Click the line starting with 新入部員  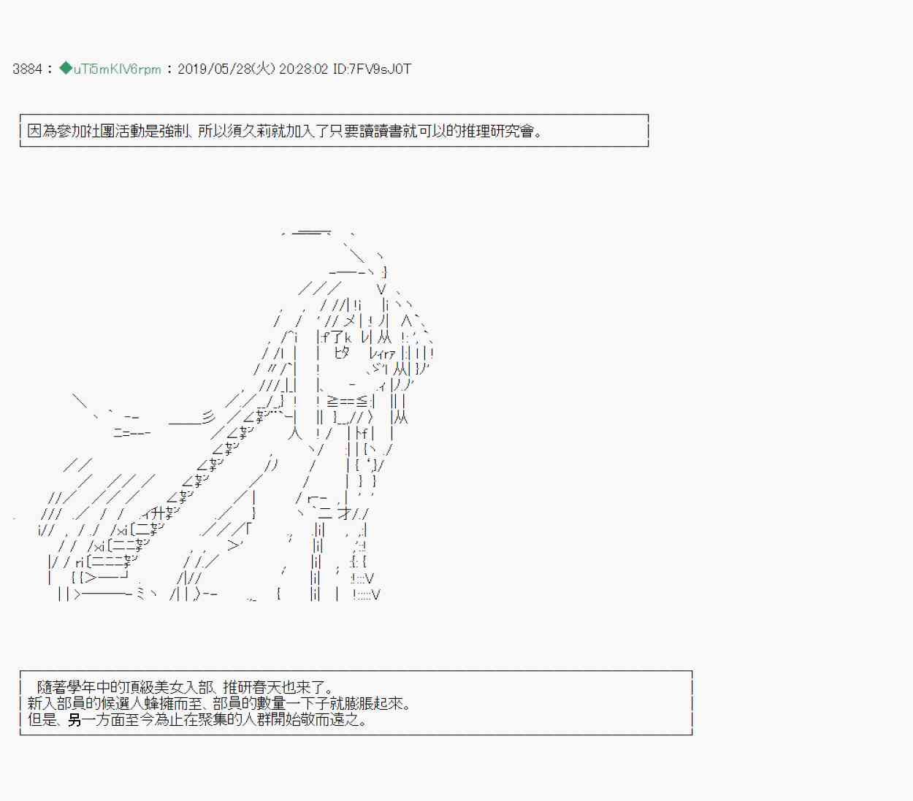219,703
